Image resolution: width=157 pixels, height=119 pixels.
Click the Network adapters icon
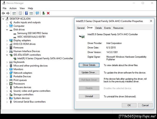11,73
